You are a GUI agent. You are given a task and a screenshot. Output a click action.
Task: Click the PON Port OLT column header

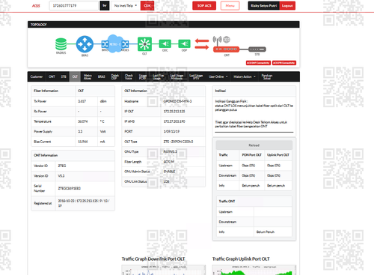[251, 155]
